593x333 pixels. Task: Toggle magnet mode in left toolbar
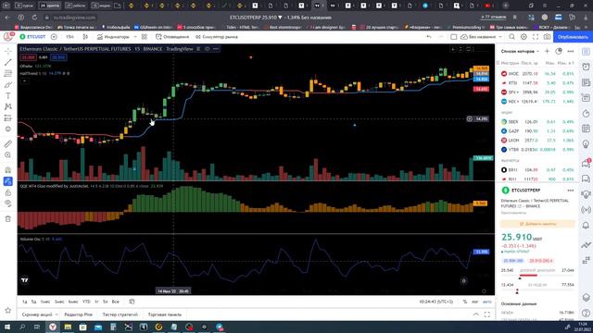click(8, 170)
